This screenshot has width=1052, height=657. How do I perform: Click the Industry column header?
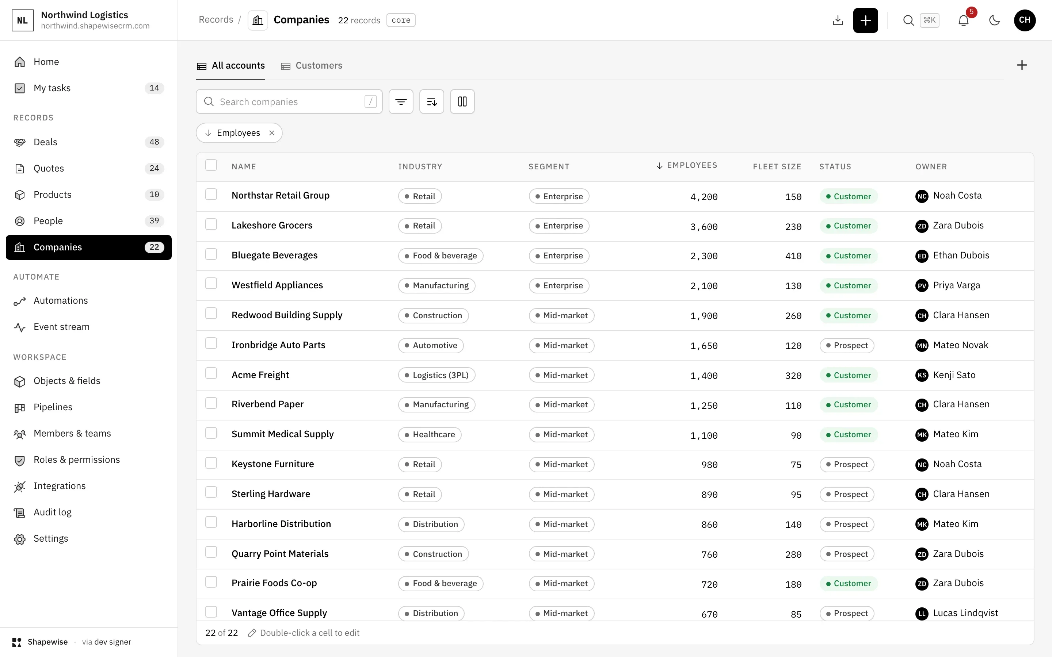pyautogui.click(x=420, y=167)
